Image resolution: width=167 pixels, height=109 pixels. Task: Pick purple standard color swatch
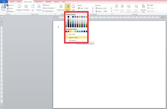coord(86,32)
